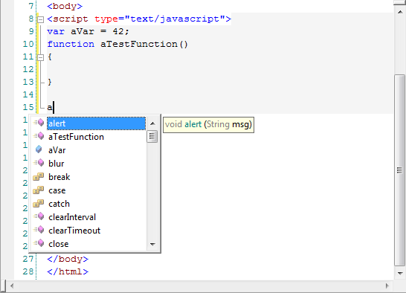The height and width of the screenshot is (293, 406).
Task: Select the case keyword suggestion
Action: pyautogui.click(x=57, y=190)
